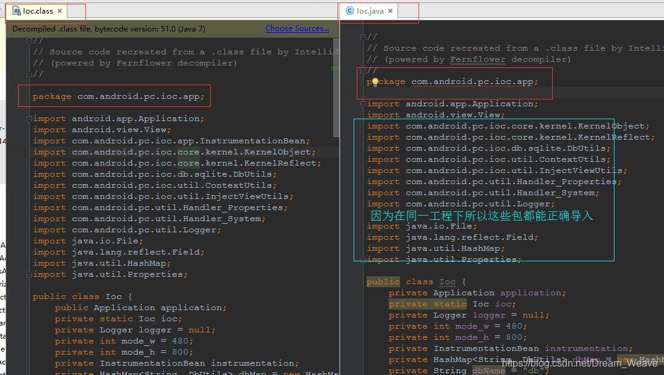Click the class file icon on Ioc.class tab
Viewport: 664px width, 375px height.
pos(17,11)
